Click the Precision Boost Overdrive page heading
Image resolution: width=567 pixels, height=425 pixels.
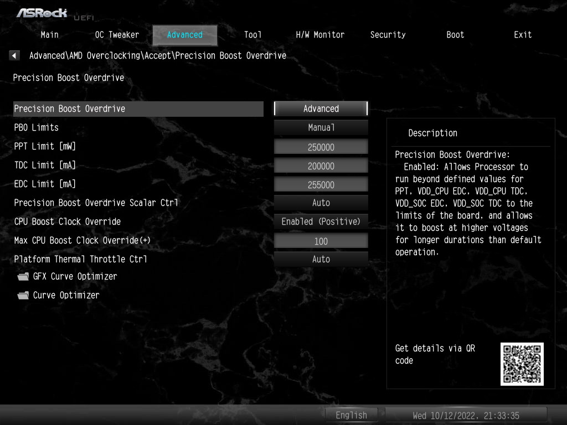point(69,77)
